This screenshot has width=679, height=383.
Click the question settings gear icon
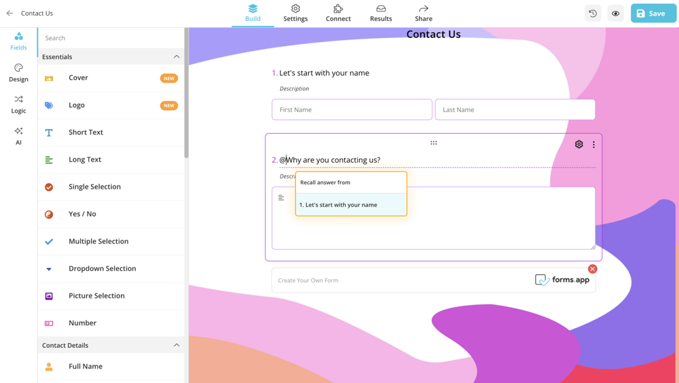click(579, 145)
